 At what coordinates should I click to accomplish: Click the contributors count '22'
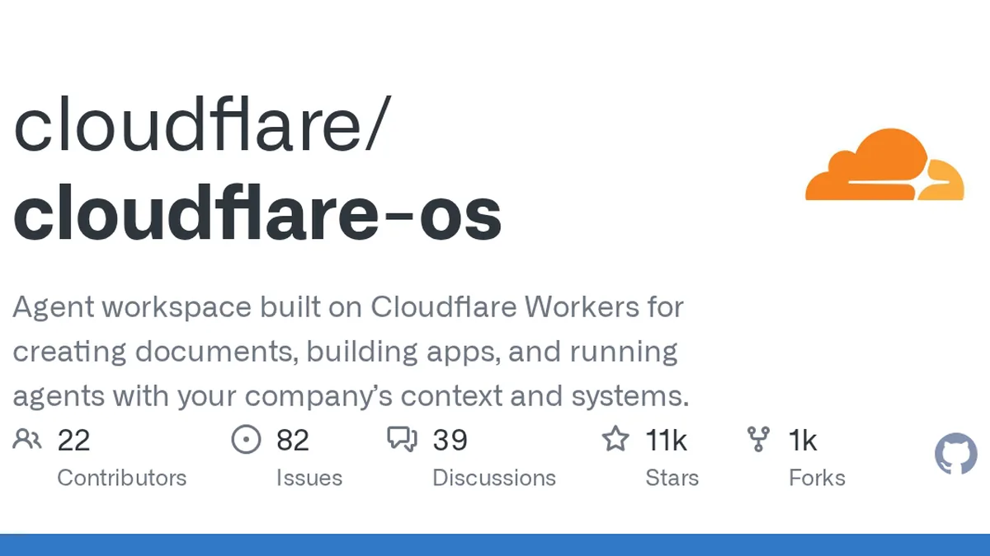pos(73,441)
